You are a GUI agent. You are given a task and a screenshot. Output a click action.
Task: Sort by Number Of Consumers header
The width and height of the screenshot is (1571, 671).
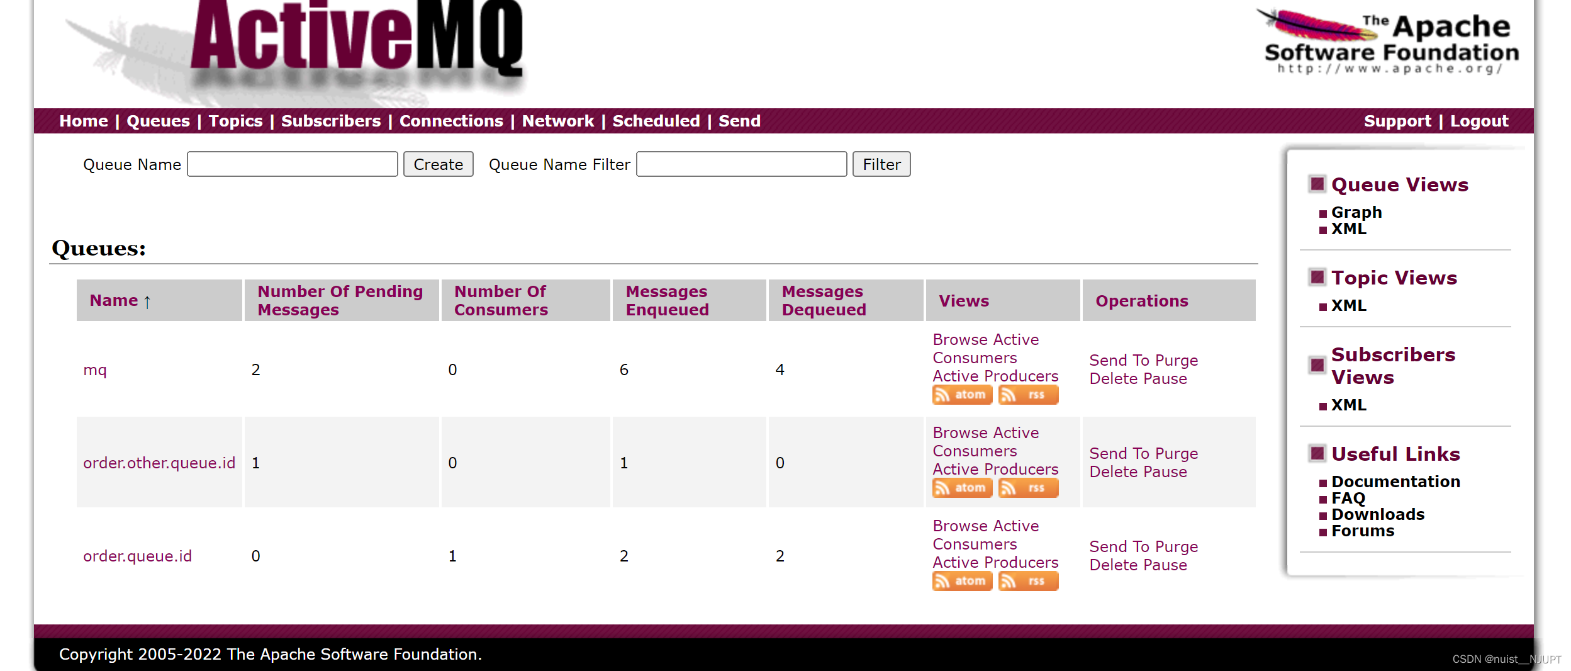[501, 301]
